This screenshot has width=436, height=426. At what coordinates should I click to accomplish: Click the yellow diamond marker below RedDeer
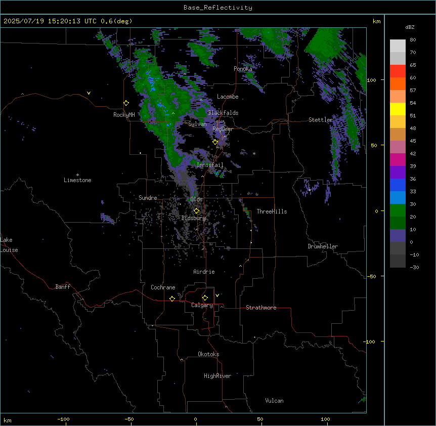pyautogui.click(x=215, y=142)
